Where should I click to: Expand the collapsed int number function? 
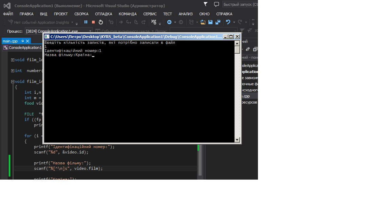[13, 71]
